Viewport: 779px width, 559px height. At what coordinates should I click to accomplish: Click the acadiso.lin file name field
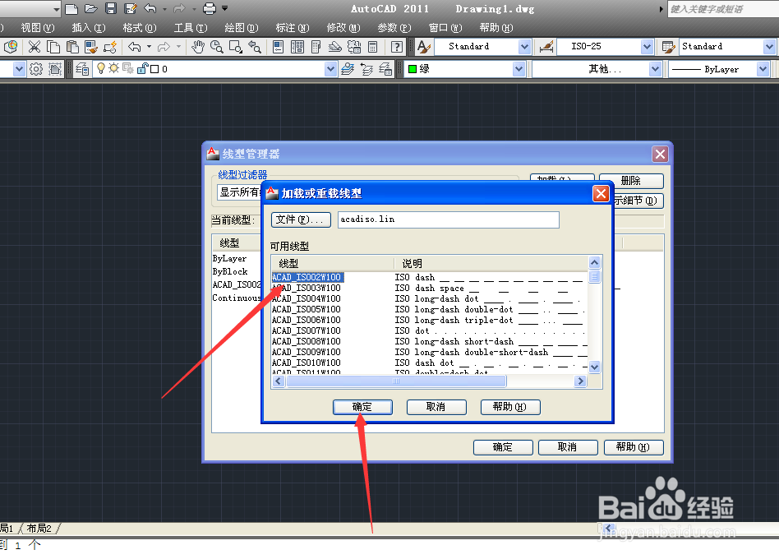pos(448,219)
